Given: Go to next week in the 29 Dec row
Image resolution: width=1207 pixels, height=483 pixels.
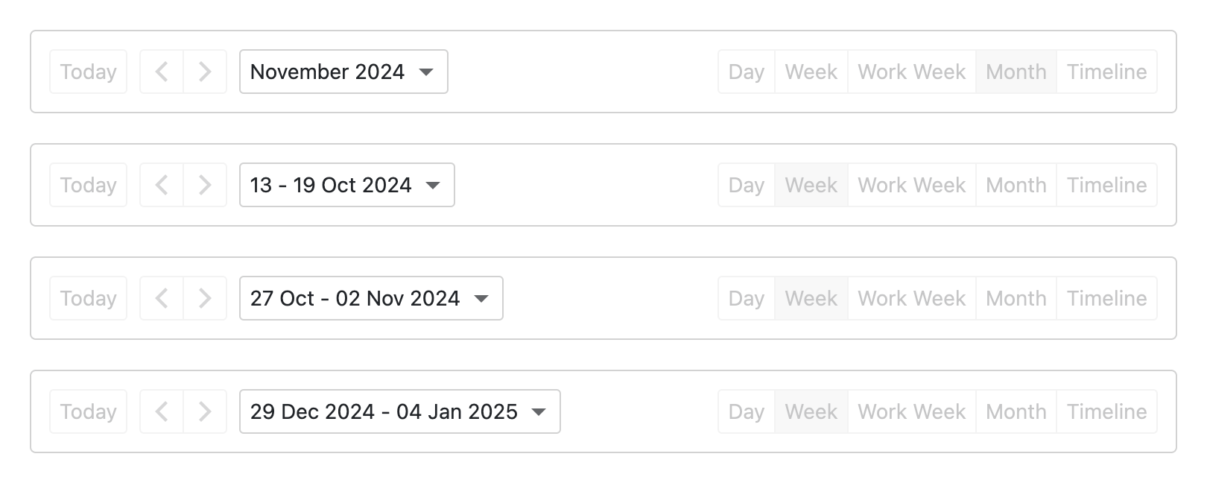Looking at the screenshot, I should [205, 411].
